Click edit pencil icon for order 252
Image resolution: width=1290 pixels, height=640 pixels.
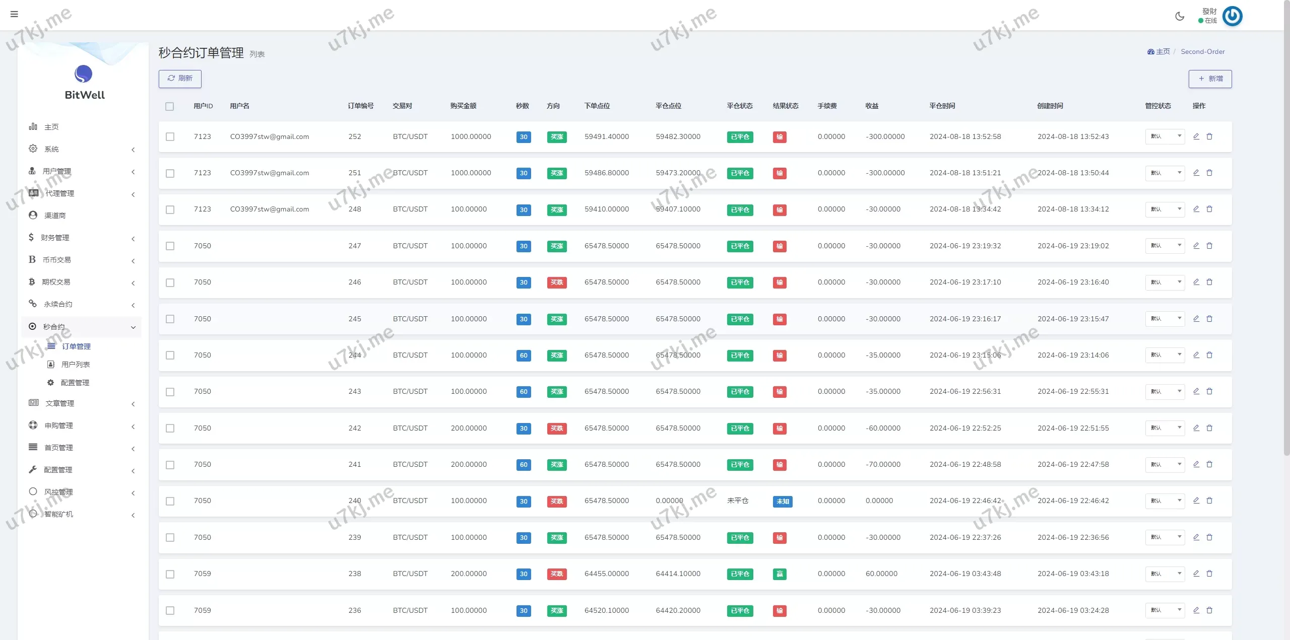pyautogui.click(x=1196, y=136)
